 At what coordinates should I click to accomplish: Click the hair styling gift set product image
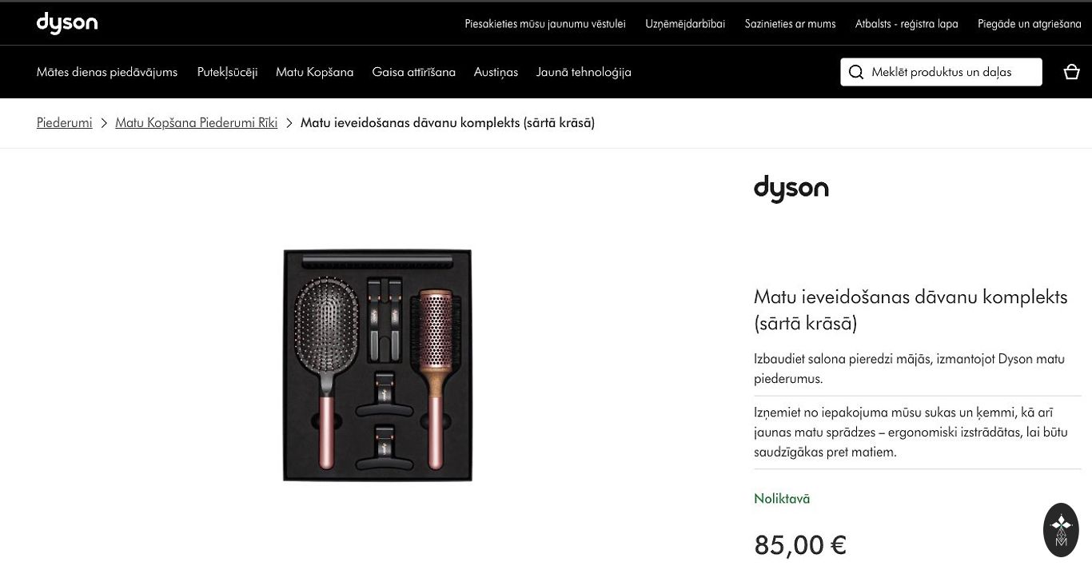[x=377, y=365]
